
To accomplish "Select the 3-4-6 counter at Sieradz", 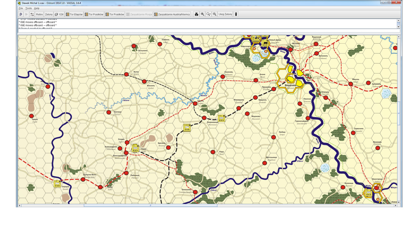I will click(x=57, y=184).
